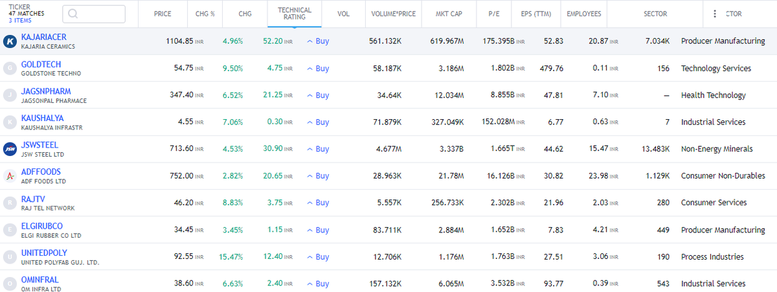Sort by the CHG % column header
Screen dimensions: 777x292
(205, 14)
